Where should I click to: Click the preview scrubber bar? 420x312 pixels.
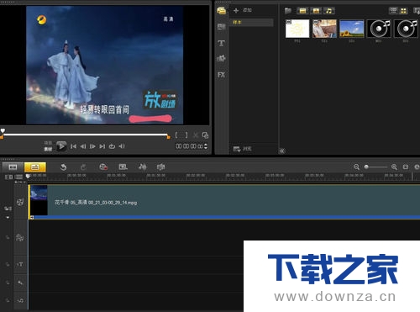point(85,135)
